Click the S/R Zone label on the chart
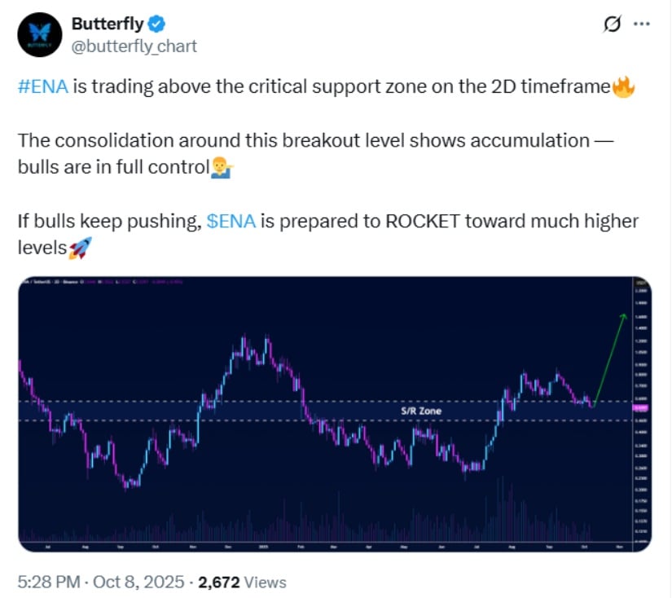 [419, 411]
